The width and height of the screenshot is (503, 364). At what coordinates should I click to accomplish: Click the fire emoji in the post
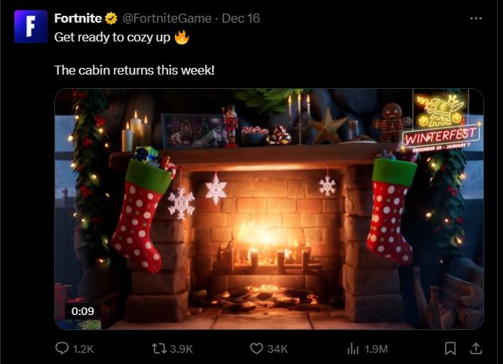pyautogui.click(x=181, y=36)
